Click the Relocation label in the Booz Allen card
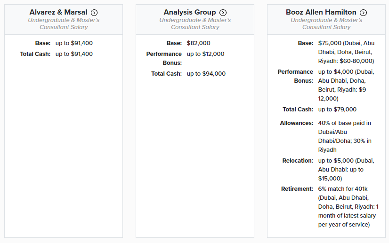389x243 pixels. [x=297, y=160]
